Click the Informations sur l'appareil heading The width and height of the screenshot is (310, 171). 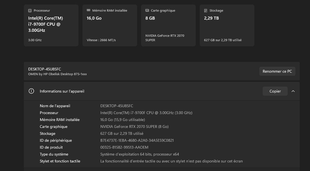point(62,91)
